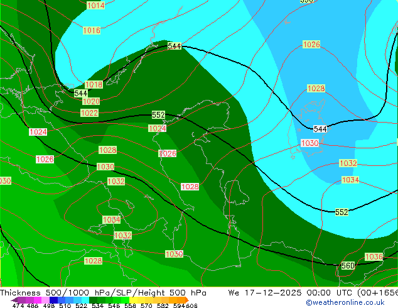
Task: Click the legend value 546
Action: 114,305
